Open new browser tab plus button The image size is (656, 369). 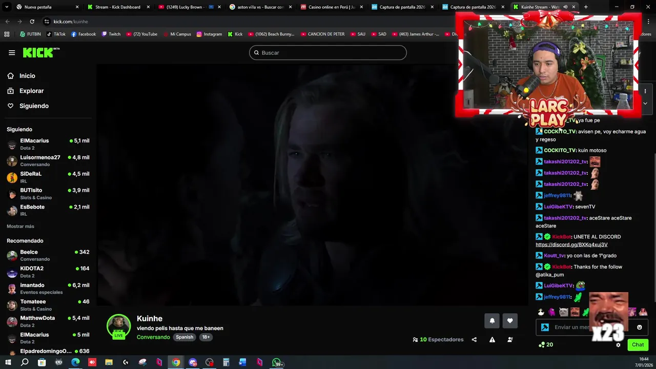click(586, 7)
